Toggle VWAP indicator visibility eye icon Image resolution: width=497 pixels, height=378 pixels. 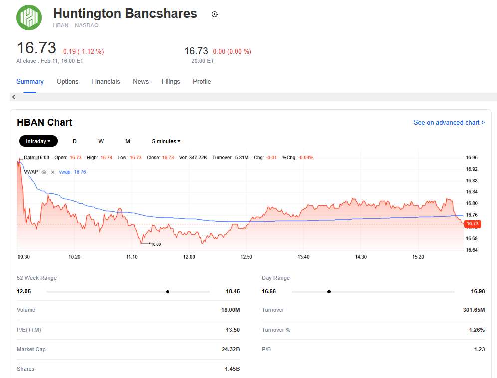tap(44, 172)
